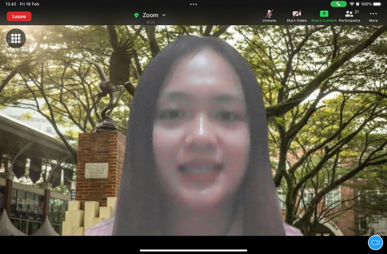Screen dimensions: 387x254
Task: Tap the green phone call indicator
Action: click(338, 4)
